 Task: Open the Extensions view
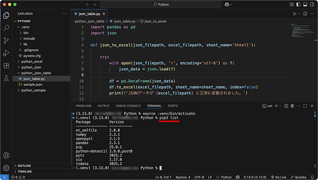tap(6, 66)
